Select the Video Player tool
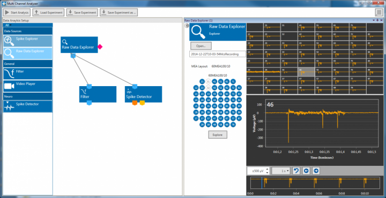 (28, 86)
